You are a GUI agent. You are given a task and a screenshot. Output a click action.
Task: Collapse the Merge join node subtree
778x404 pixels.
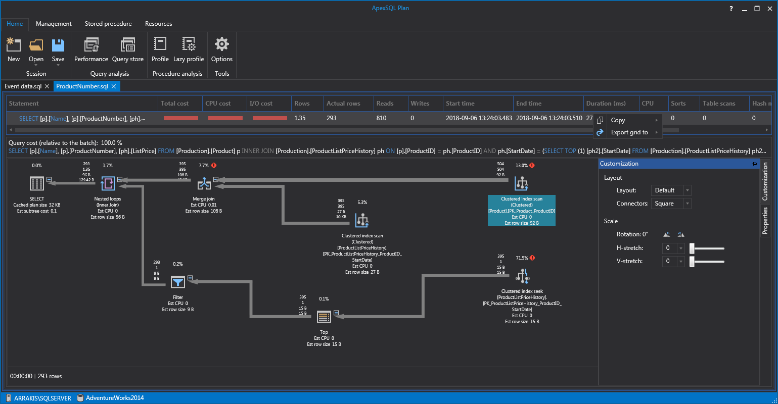tap(216, 179)
